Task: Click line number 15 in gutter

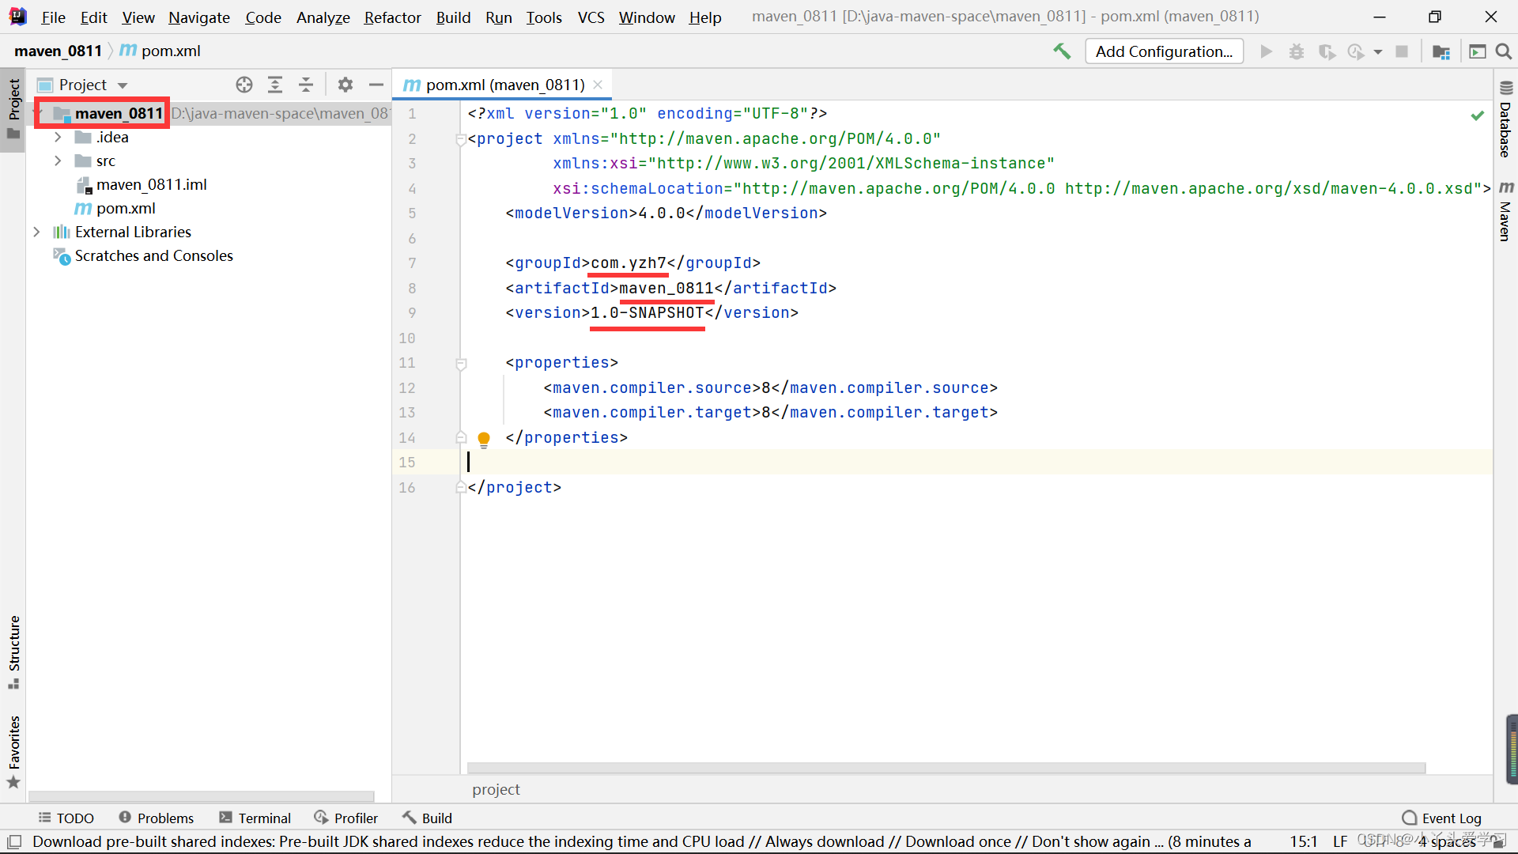Action: [406, 463]
